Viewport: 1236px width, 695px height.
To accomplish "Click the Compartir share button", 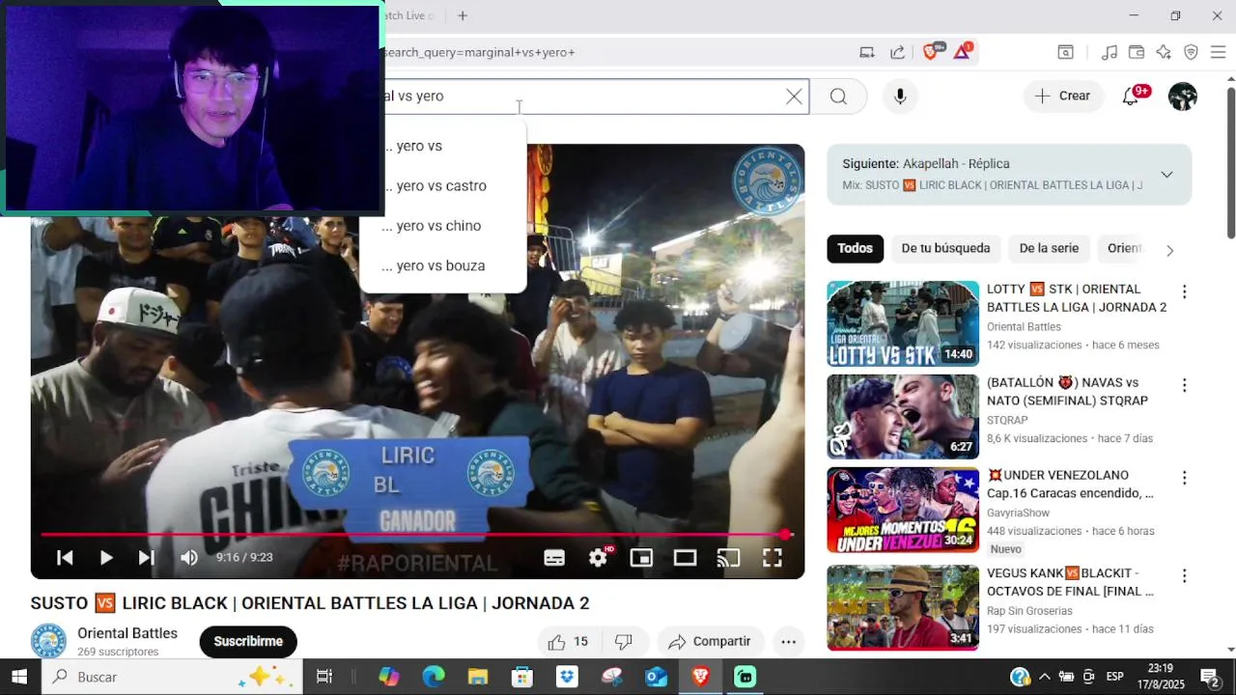I will coord(710,641).
